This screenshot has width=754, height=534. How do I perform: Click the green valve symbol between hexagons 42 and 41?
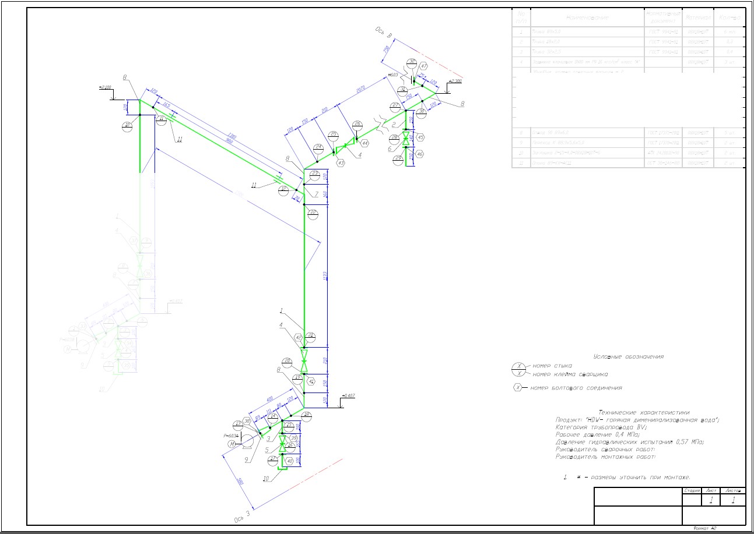304,359
